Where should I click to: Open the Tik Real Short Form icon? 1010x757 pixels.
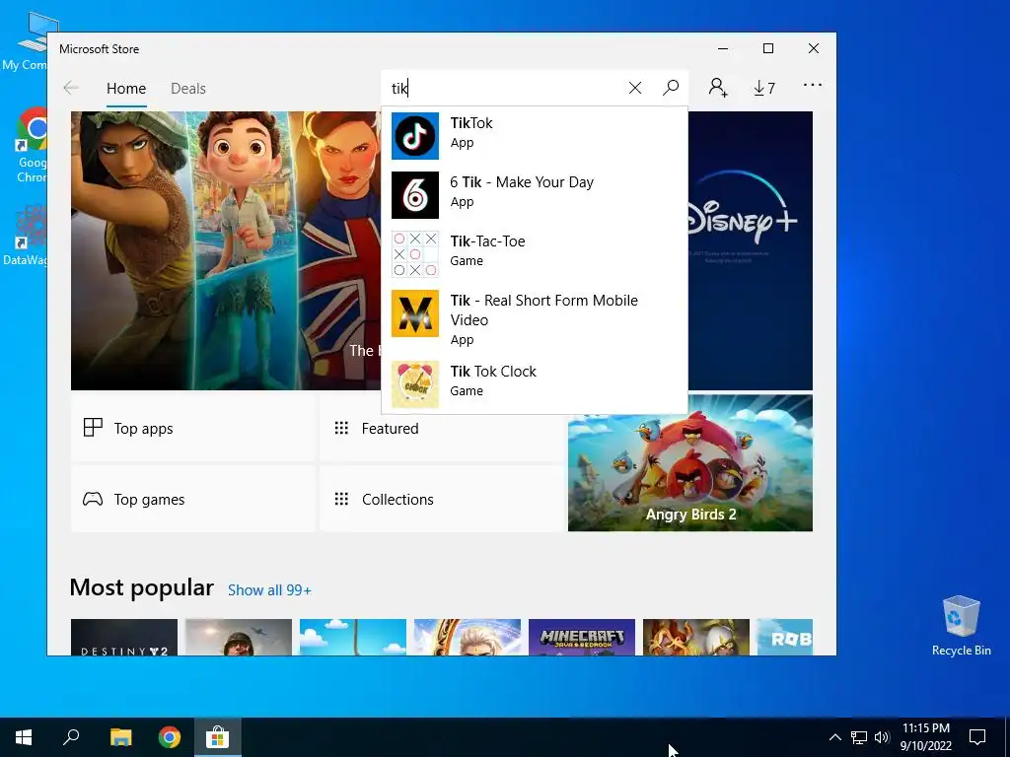(x=415, y=313)
